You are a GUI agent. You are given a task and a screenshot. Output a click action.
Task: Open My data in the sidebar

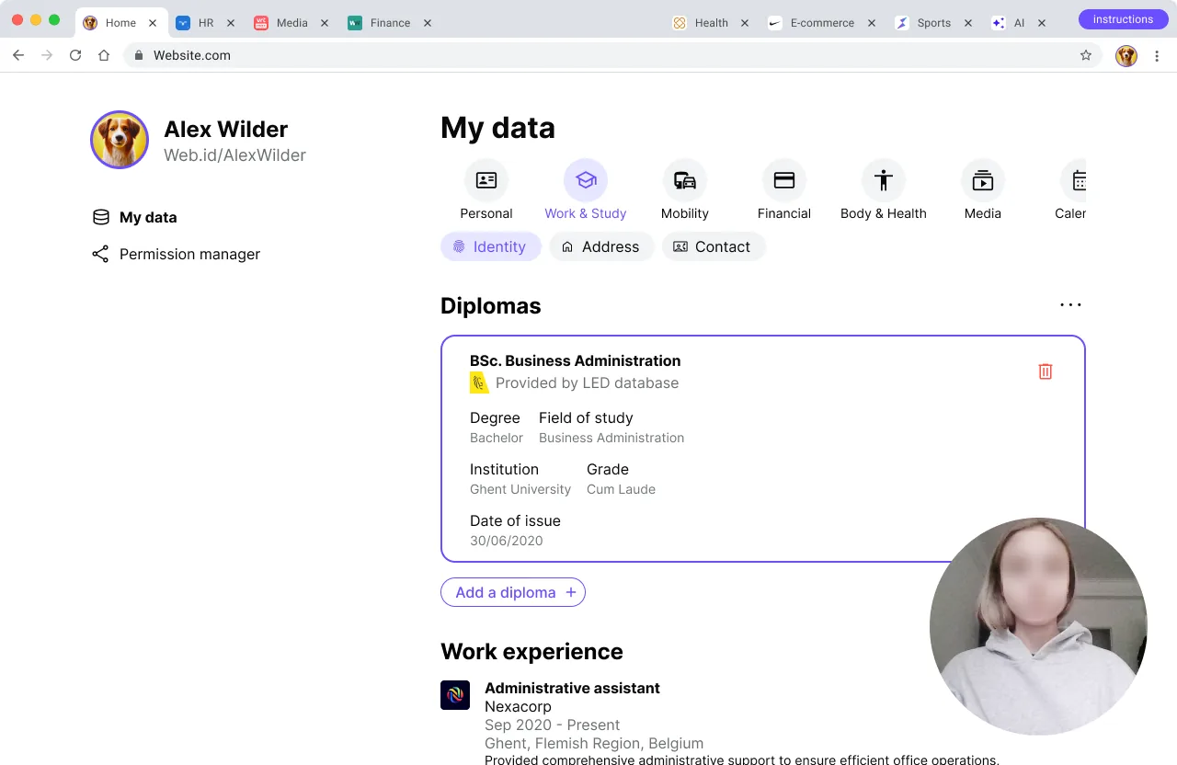tap(134, 217)
